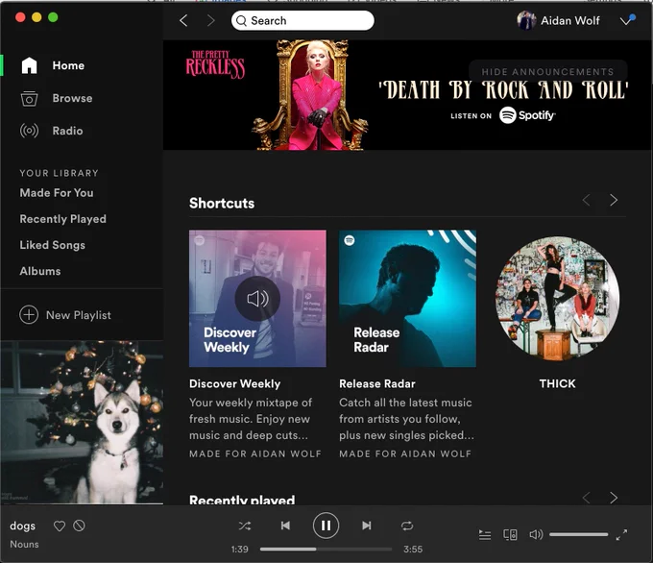The width and height of the screenshot is (653, 563).
Task: Click the magnifying glass in search bar
Action: 242,20
